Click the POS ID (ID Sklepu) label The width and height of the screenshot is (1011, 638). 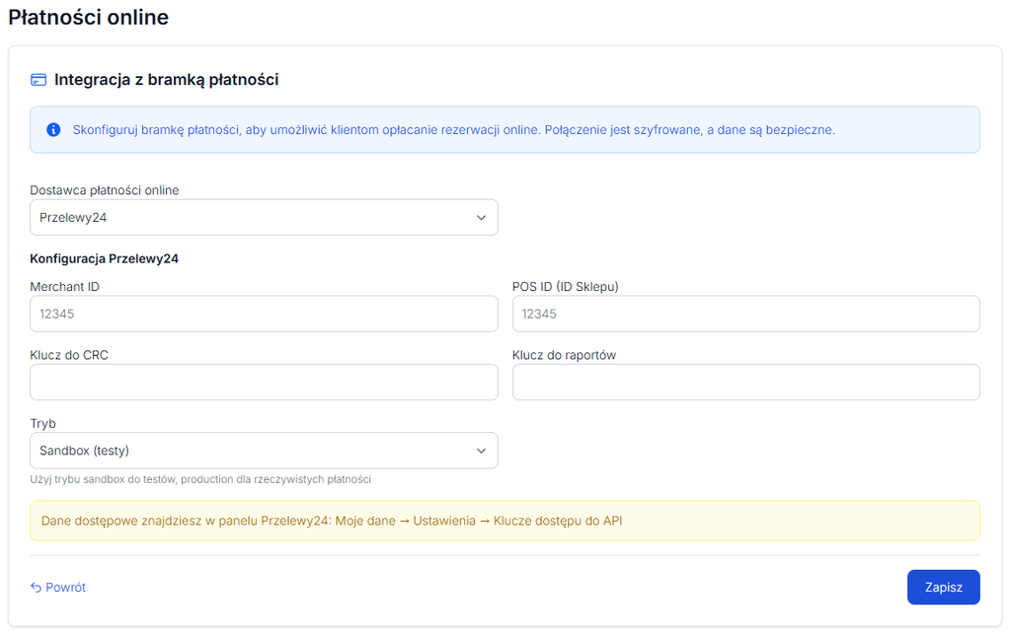coord(566,287)
